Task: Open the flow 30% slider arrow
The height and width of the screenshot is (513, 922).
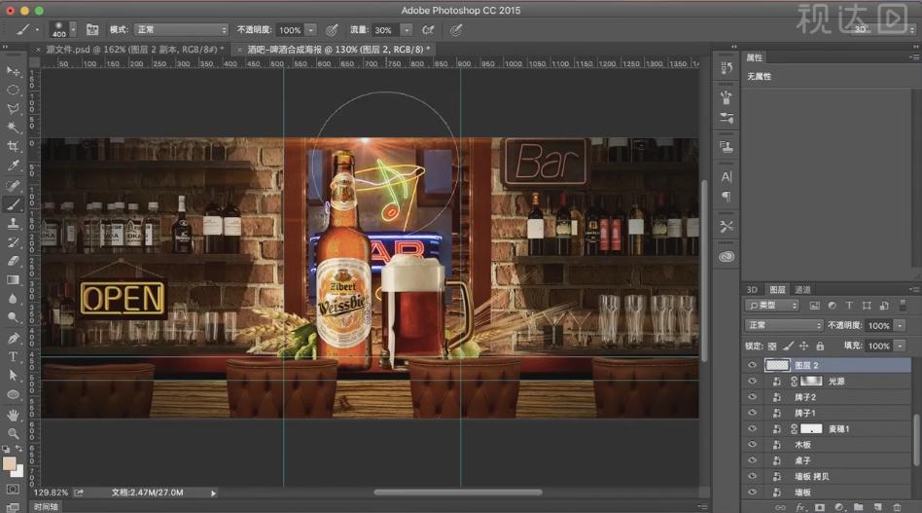Action: pos(407,29)
